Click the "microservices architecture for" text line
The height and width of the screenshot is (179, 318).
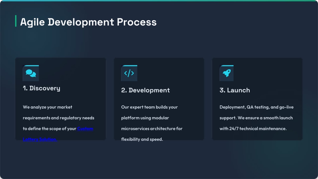[x=152, y=129]
